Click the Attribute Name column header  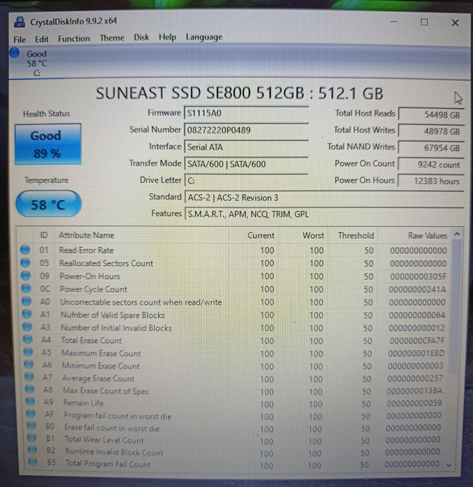tap(87, 235)
